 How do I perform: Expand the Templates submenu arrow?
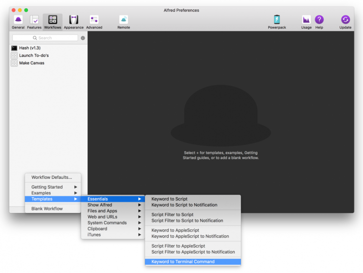(76, 199)
